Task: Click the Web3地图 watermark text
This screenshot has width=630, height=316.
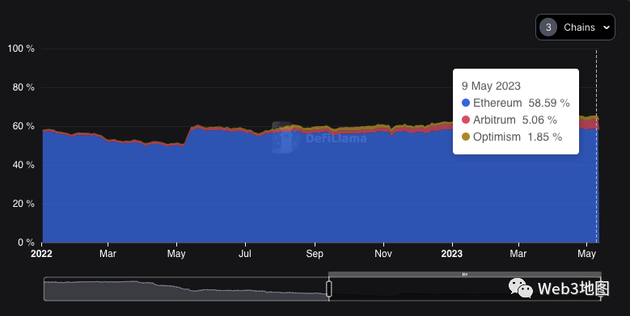Action: pyautogui.click(x=573, y=289)
